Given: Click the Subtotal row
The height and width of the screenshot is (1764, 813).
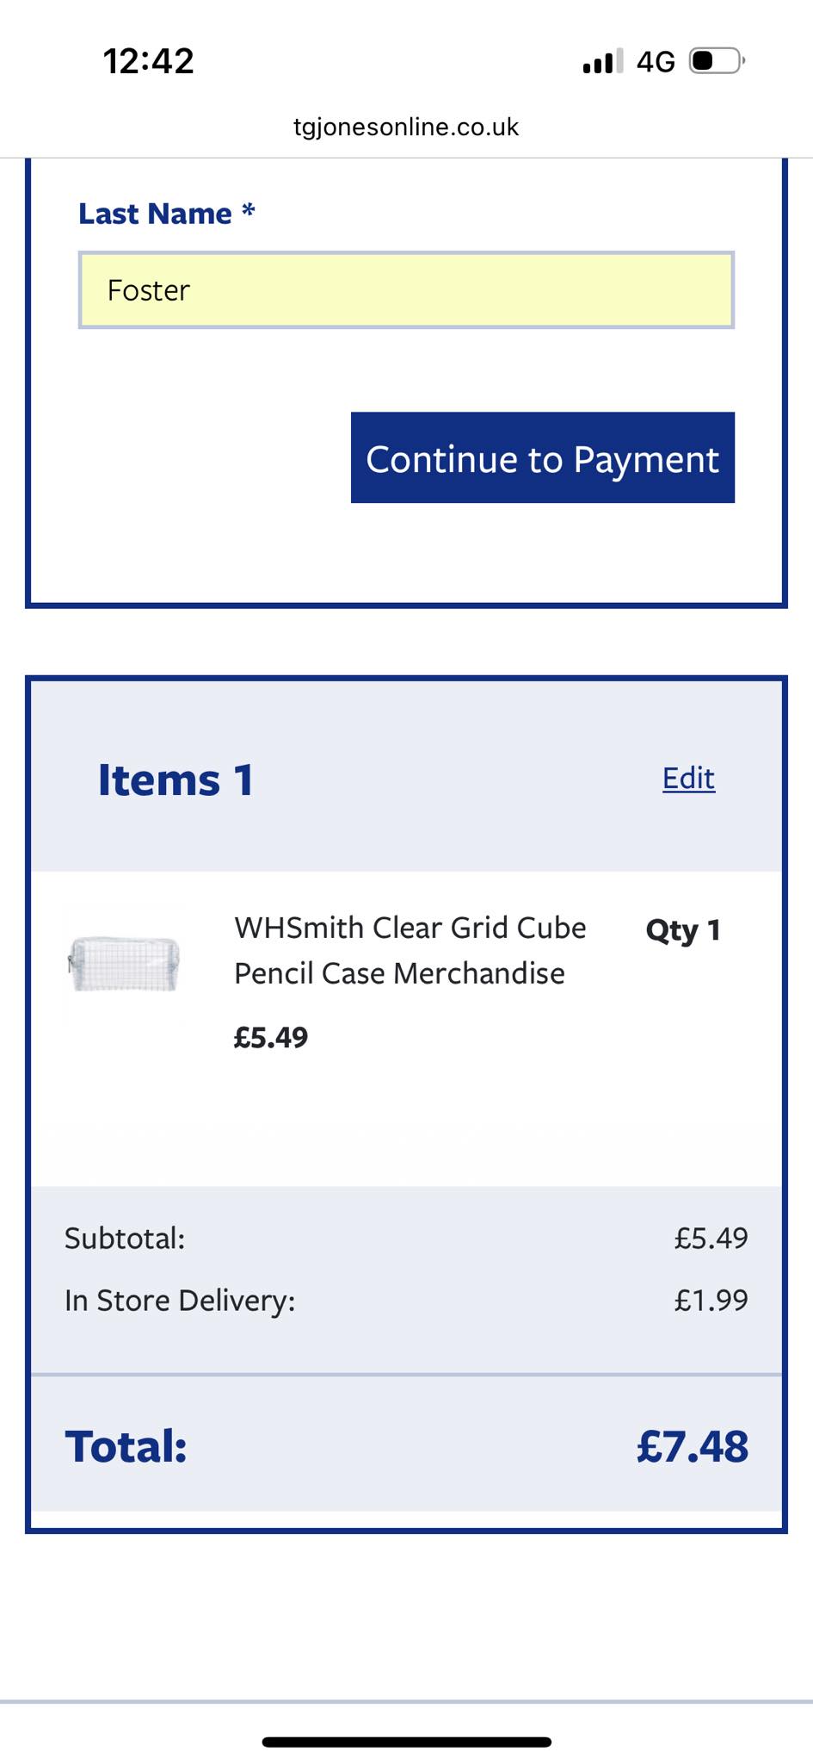Looking at the screenshot, I should (x=406, y=1239).
